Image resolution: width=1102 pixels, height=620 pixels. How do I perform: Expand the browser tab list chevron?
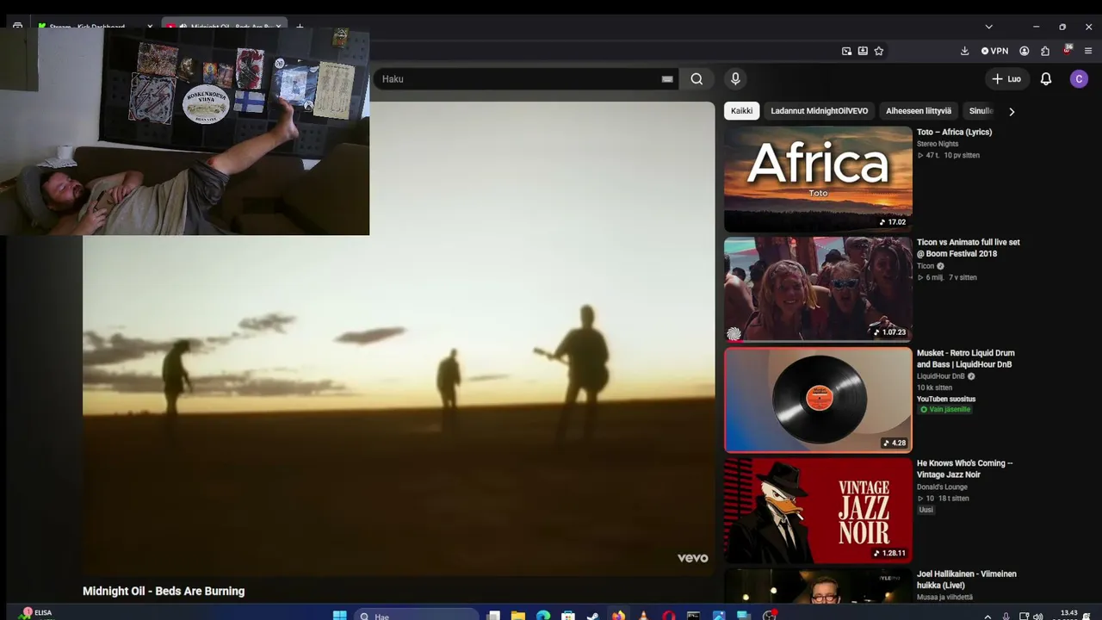(988, 27)
